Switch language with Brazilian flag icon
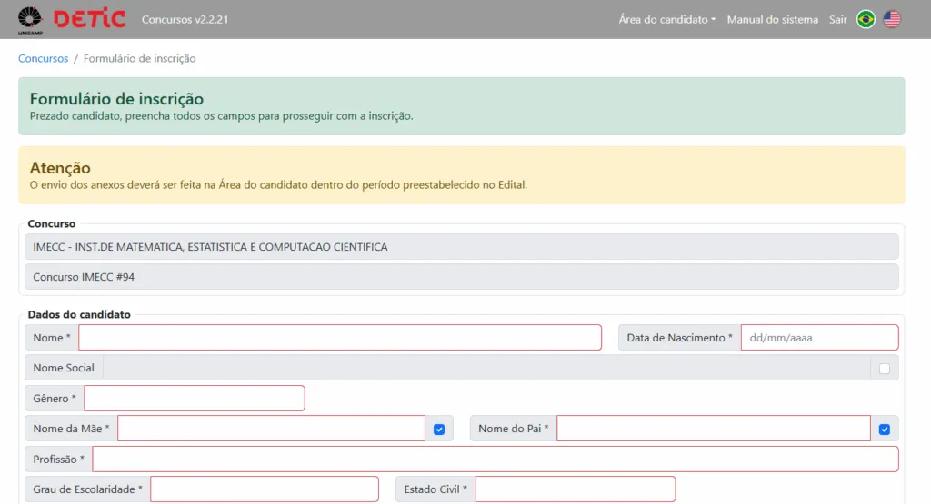Viewport: 931px width, 504px height. (x=866, y=19)
